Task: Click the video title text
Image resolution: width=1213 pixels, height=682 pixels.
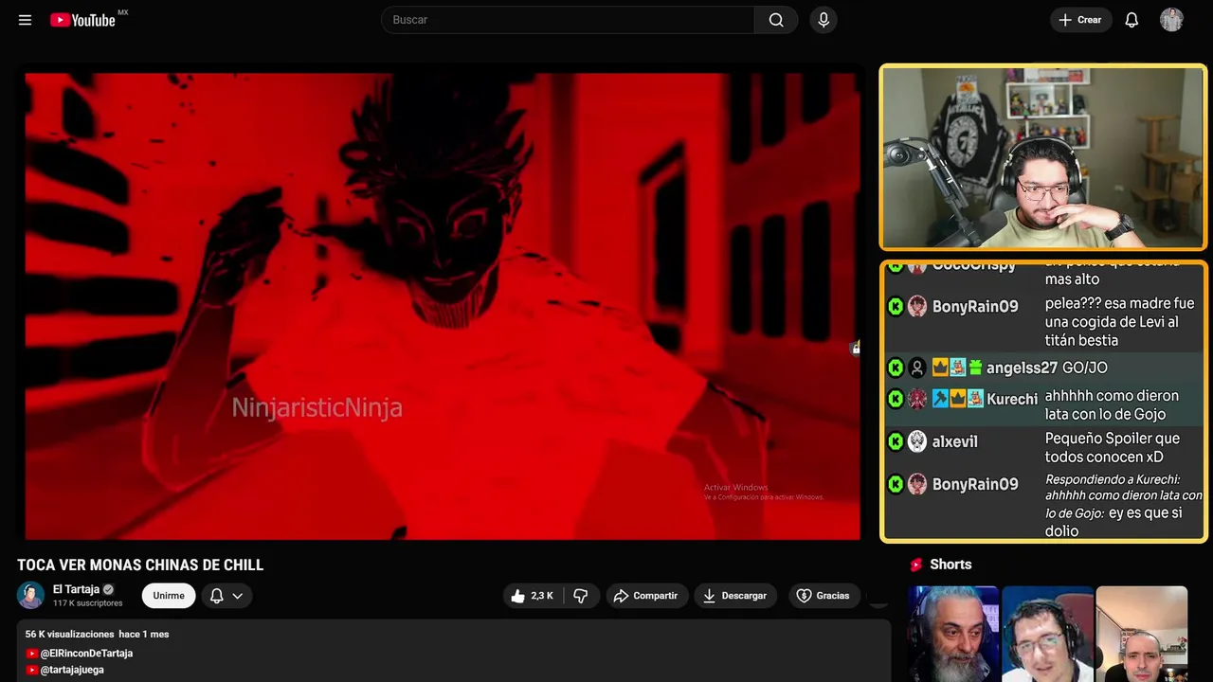Action: click(x=140, y=565)
